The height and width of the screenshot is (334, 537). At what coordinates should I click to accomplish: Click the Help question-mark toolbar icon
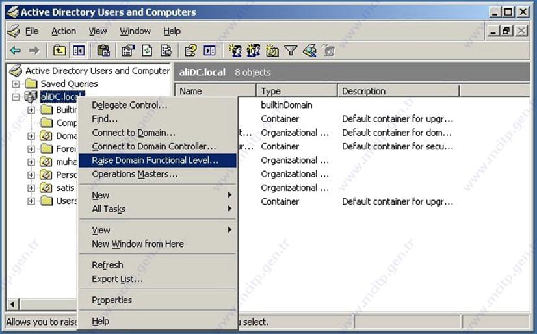coord(190,51)
